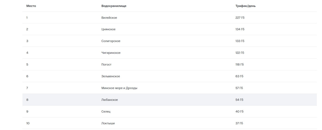Click rank number 10 in Место column

pos(28,123)
